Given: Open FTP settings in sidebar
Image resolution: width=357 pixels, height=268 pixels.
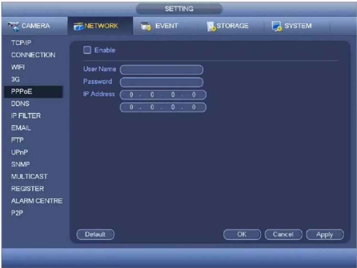Looking at the screenshot, I should click(x=17, y=140).
